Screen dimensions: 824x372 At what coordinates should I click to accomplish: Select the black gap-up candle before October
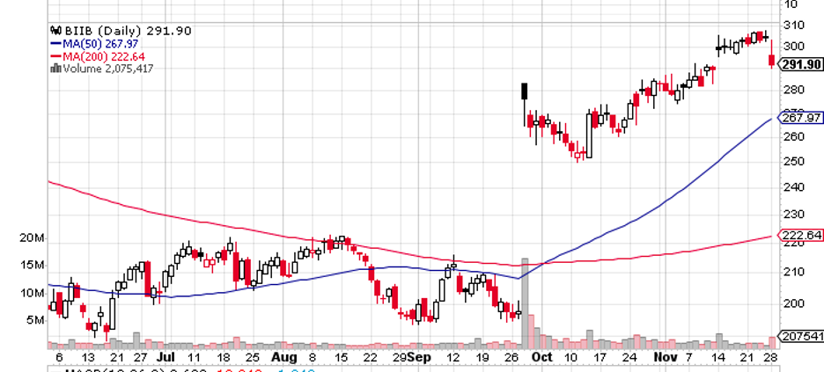point(524,91)
